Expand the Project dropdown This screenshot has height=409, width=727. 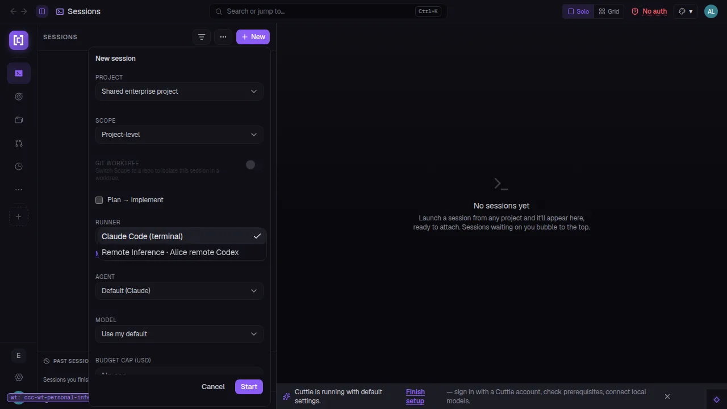(x=179, y=91)
